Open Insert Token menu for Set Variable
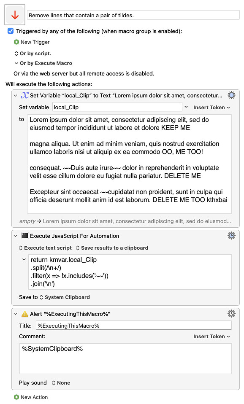The height and width of the screenshot is (404, 244). tap(212, 108)
